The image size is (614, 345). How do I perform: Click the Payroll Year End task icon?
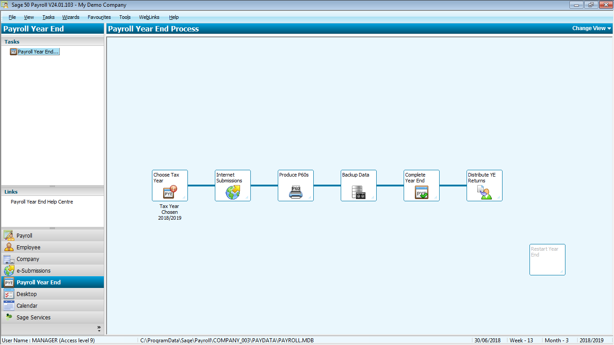[13, 52]
